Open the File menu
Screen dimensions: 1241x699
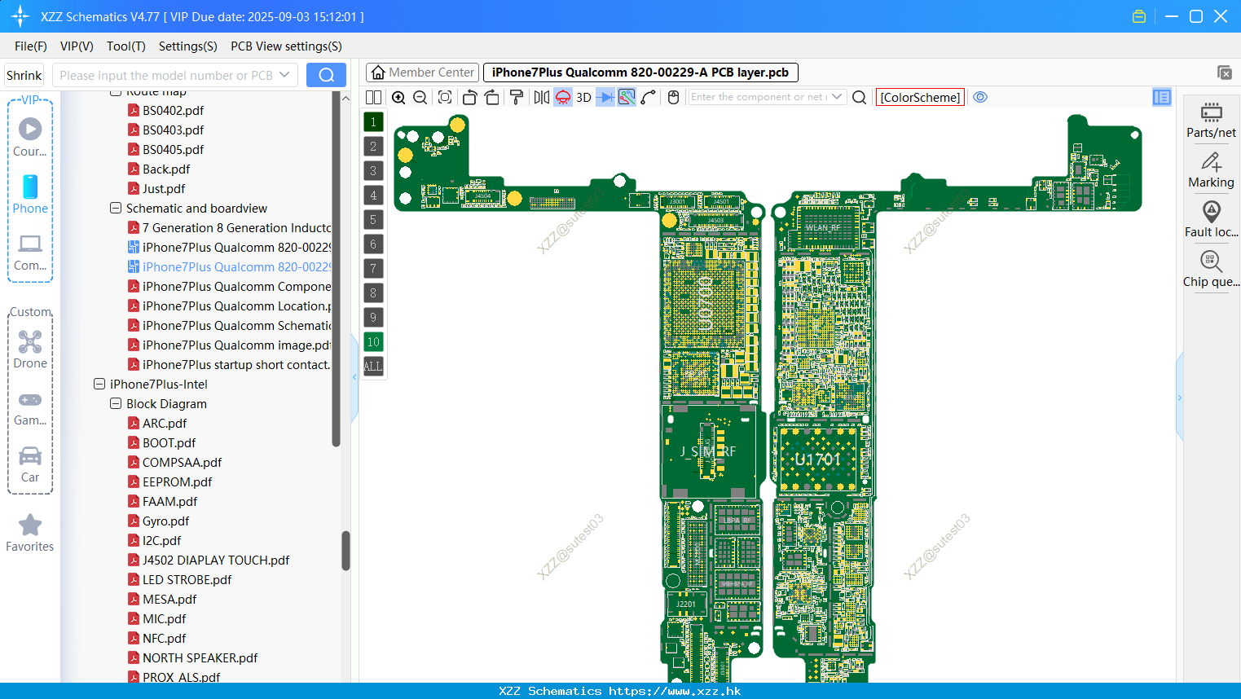click(31, 46)
